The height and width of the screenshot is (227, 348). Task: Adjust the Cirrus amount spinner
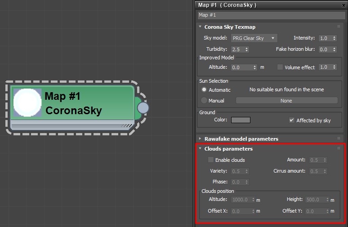[325, 171]
